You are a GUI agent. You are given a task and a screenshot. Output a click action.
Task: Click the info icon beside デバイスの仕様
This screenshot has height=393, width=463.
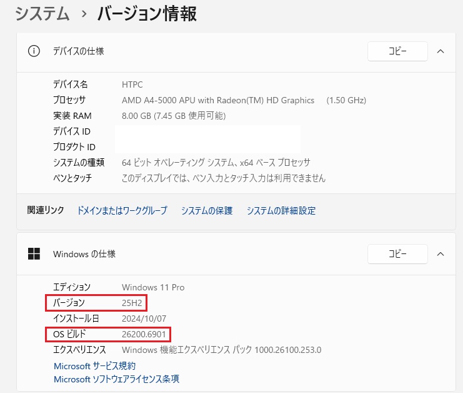(34, 51)
